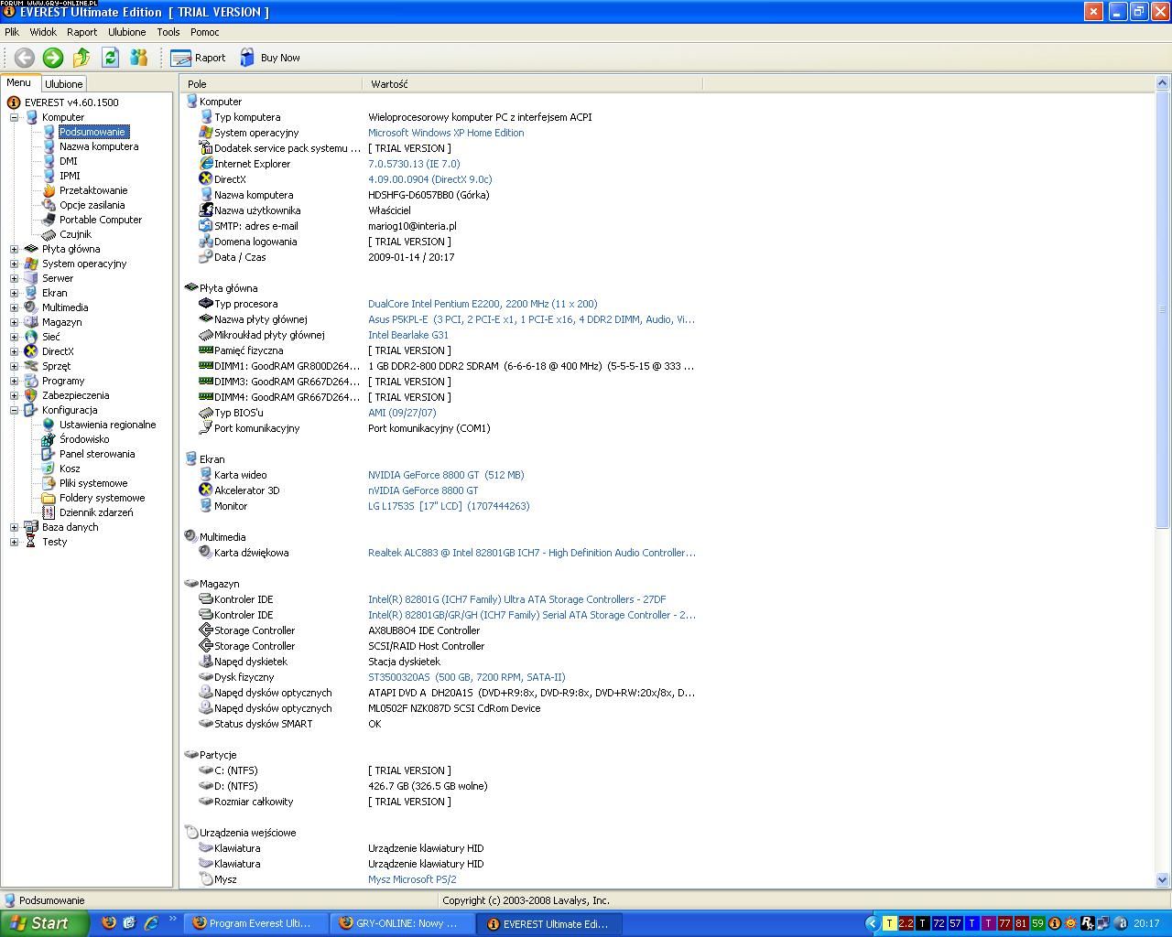Click the Refresh toolbar icon
Viewport: 1172px width, 937px height.
(110, 58)
